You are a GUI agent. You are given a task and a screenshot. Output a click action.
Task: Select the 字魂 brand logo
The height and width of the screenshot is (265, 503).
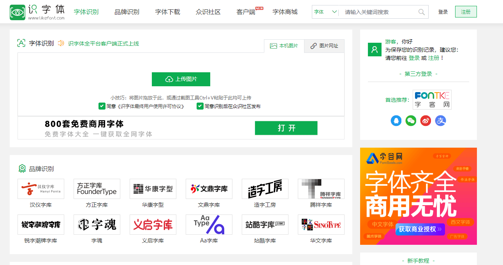coord(97,225)
